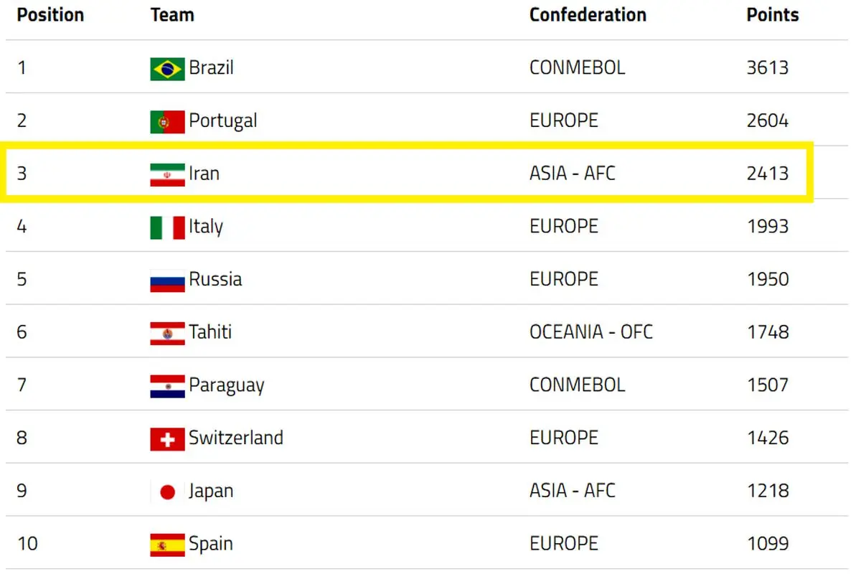Select the Switzerland team name

[236, 438]
